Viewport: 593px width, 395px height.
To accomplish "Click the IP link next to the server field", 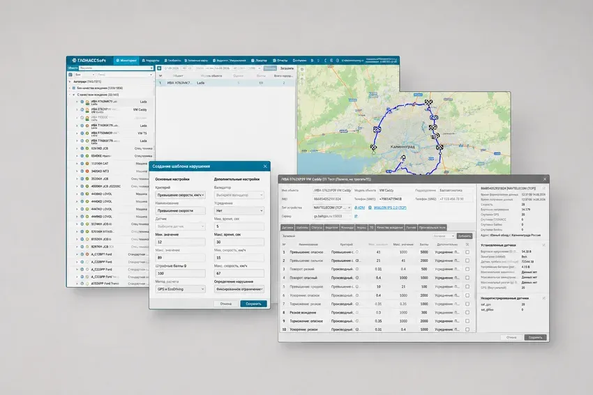I will click(x=356, y=216).
